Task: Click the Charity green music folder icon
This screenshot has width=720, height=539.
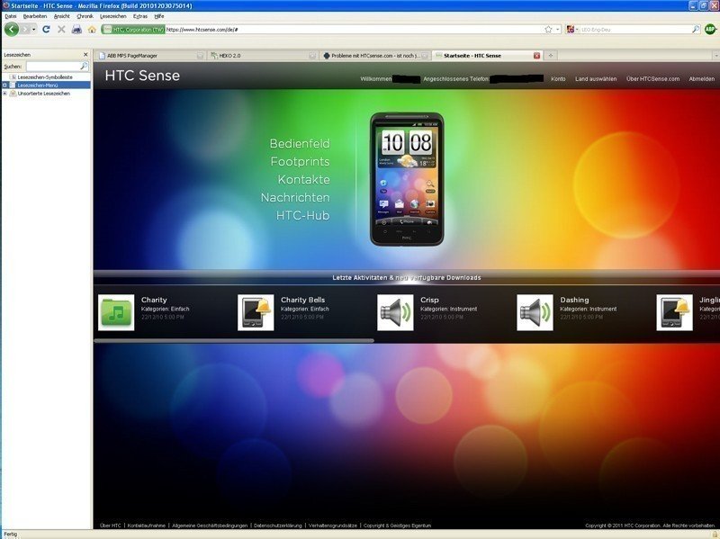Action: coord(116,312)
